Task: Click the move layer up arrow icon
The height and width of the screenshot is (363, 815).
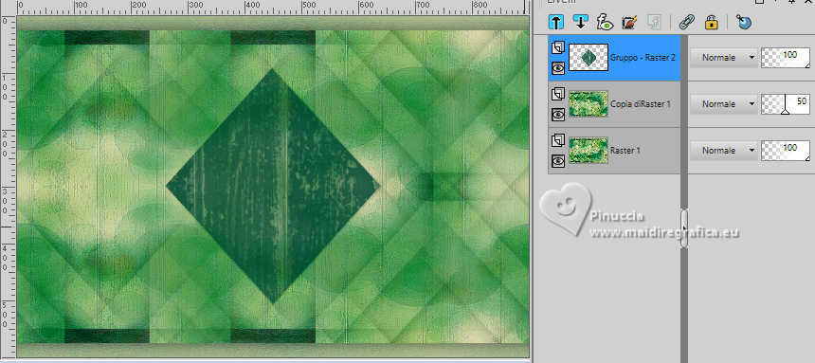Action: tap(556, 22)
